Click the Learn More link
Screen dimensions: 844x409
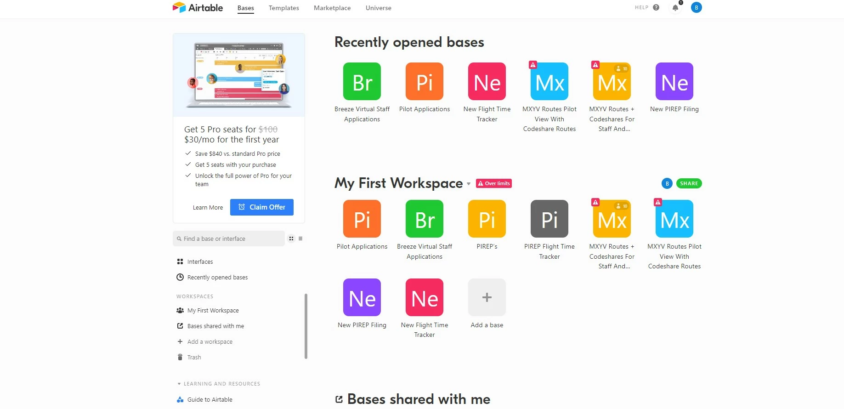click(208, 208)
